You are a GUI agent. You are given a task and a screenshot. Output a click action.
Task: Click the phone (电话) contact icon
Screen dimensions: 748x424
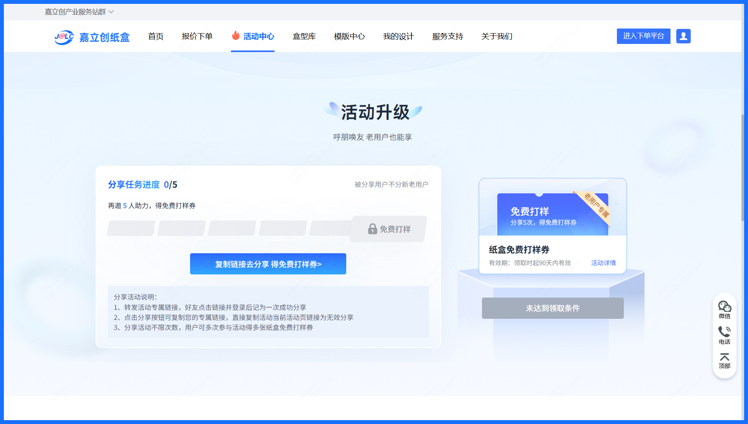(724, 331)
